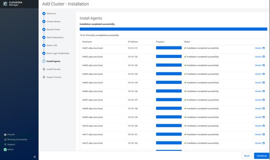This screenshot has height=160, width=270.
Task: Click details window icon for 10.14.1.58
Action: point(263,109)
